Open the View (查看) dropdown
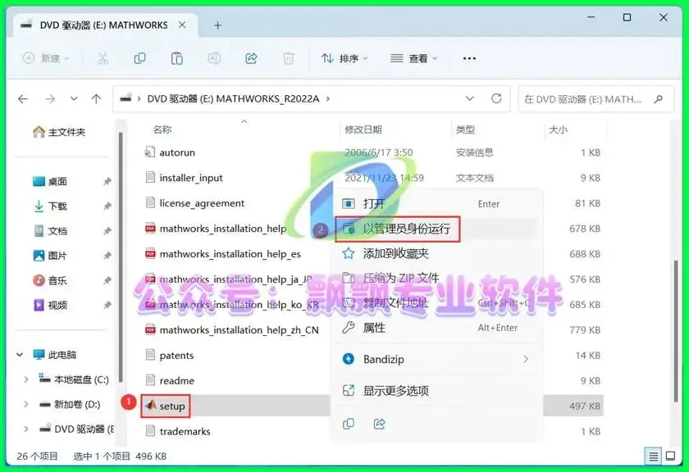Image resolution: width=689 pixels, height=472 pixels. click(x=414, y=58)
